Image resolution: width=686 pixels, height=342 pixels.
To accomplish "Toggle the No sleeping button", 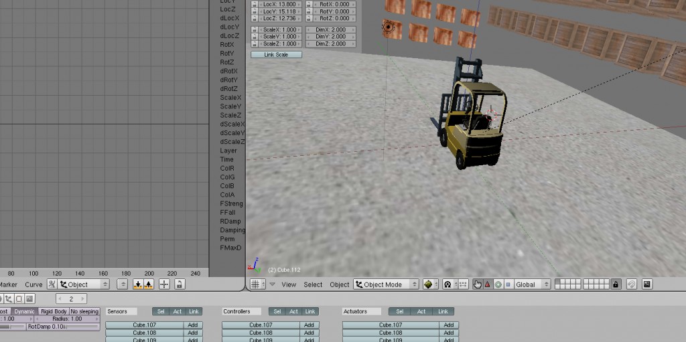I will coord(84,311).
